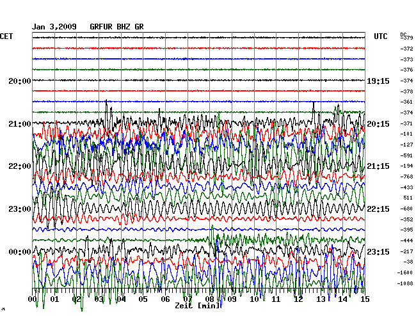Click the positive DC value '511'
Viewport: 416px width, 316px height.
pos(408,198)
